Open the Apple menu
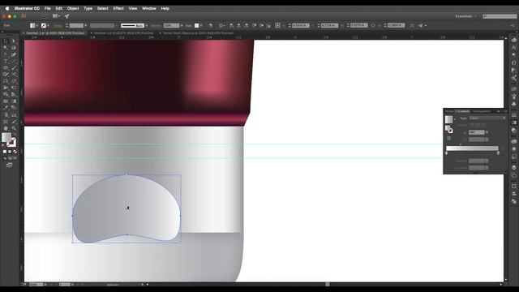The width and height of the screenshot is (519, 292). pos(7,8)
